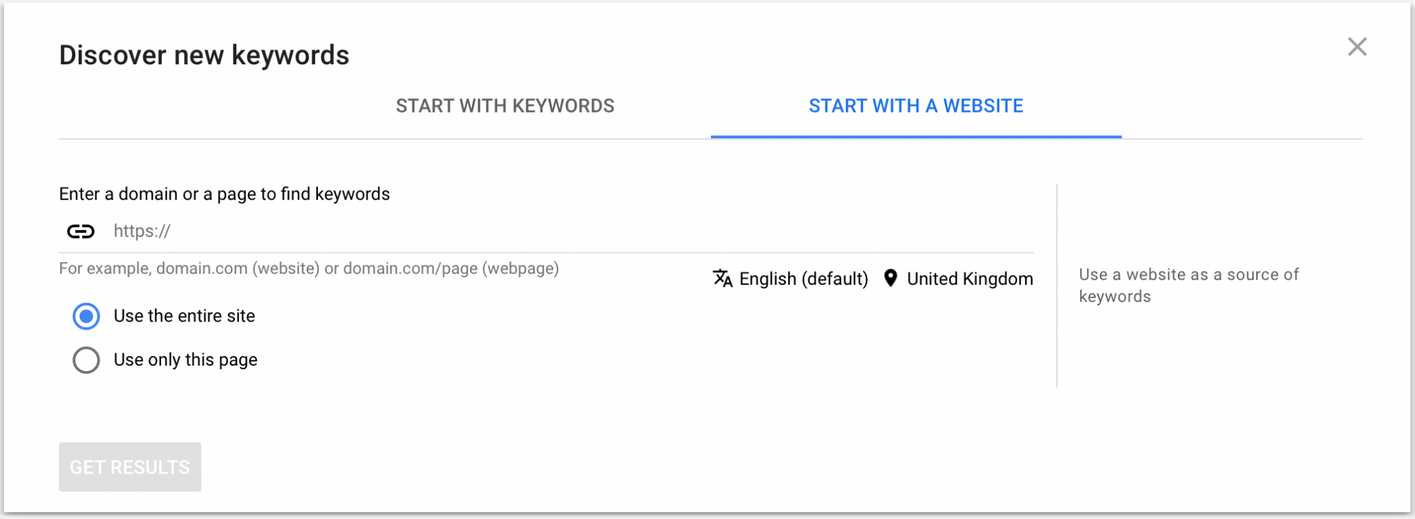This screenshot has height=519, width=1415.
Task: Click 'Enter a domain or a page' label
Action: pyautogui.click(x=225, y=194)
